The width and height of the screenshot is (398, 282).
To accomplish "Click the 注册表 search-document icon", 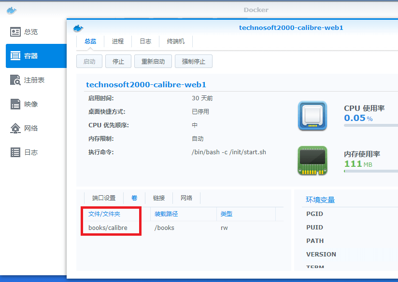I will pyautogui.click(x=15, y=80).
